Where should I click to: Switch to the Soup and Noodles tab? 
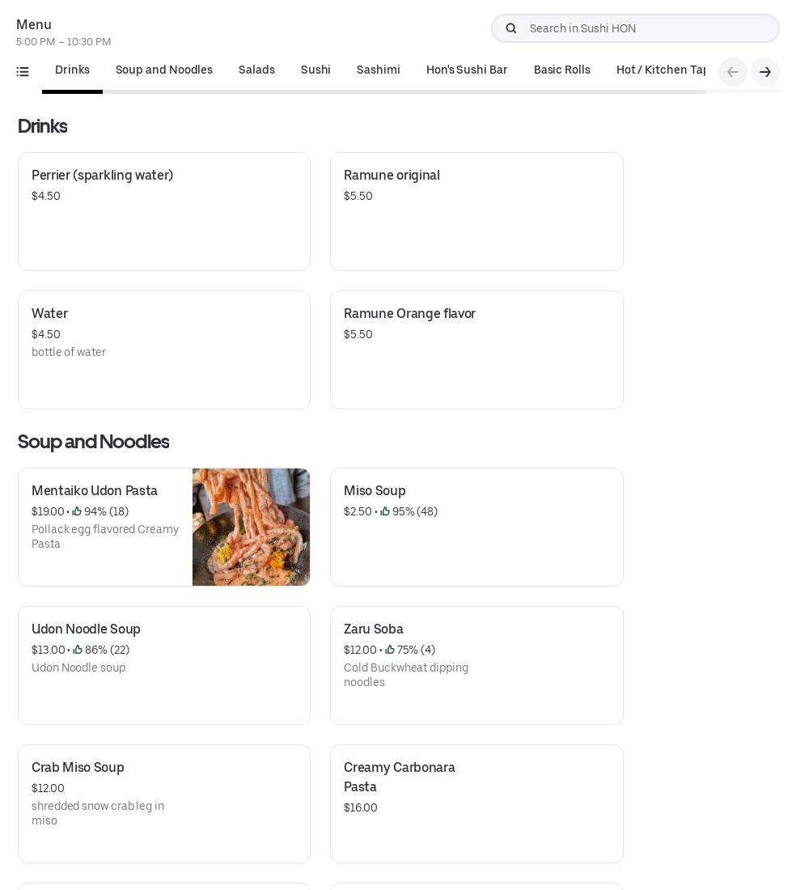pyautogui.click(x=164, y=70)
